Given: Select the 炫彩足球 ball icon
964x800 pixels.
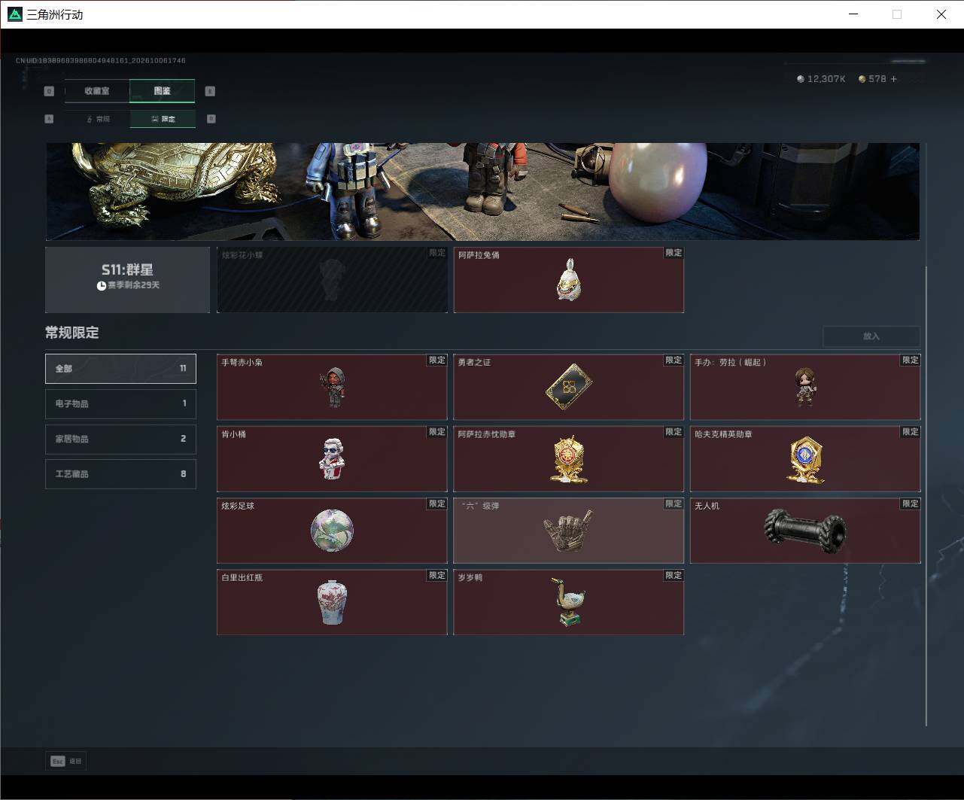Looking at the screenshot, I should click(x=332, y=531).
